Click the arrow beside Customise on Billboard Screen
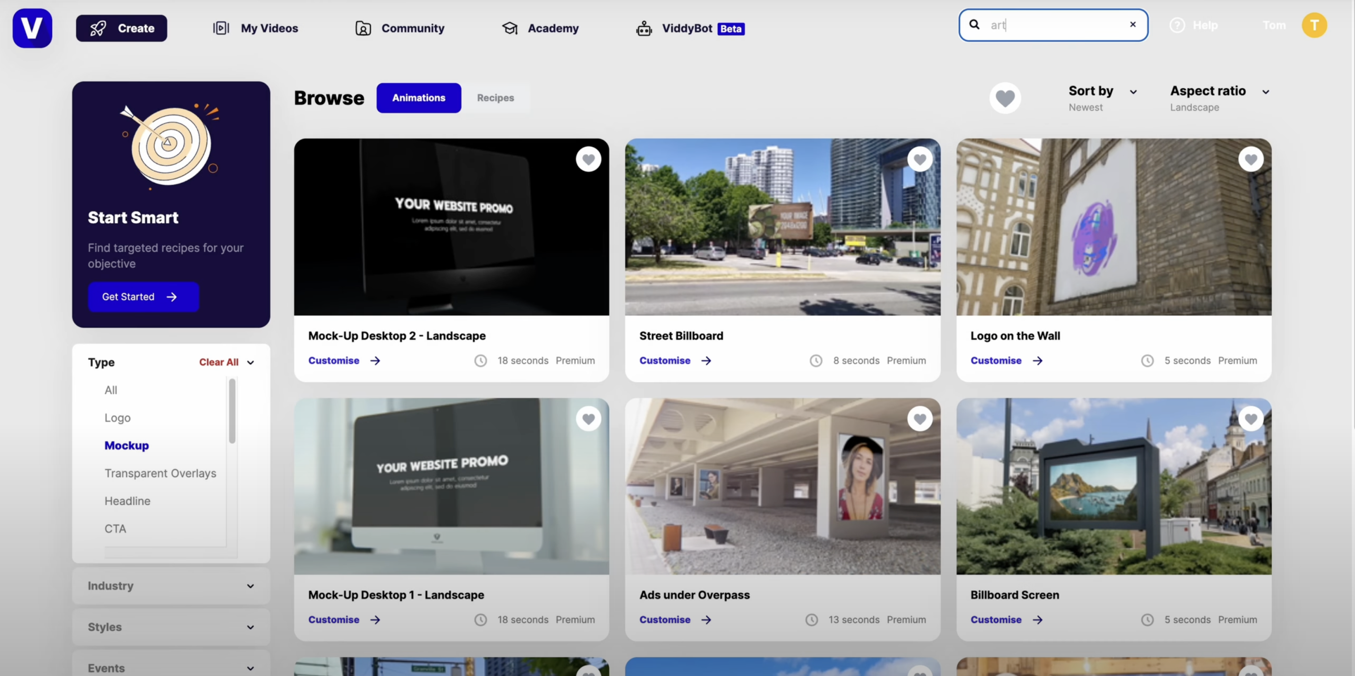 (1037, 620)
